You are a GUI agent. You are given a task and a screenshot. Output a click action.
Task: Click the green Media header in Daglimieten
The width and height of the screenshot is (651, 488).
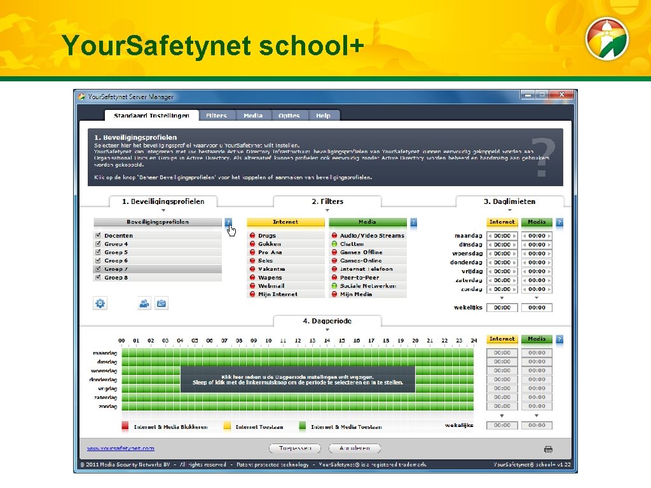coord(537,222)
